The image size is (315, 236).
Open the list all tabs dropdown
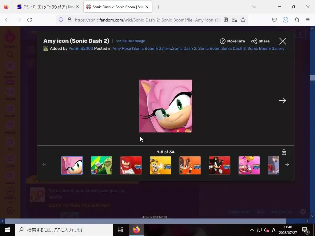254,7
